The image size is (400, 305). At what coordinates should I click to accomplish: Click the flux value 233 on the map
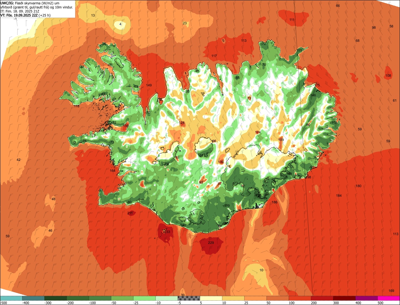(x=167, y=232)
